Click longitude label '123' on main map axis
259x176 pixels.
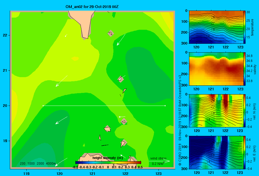coord(159,173)
